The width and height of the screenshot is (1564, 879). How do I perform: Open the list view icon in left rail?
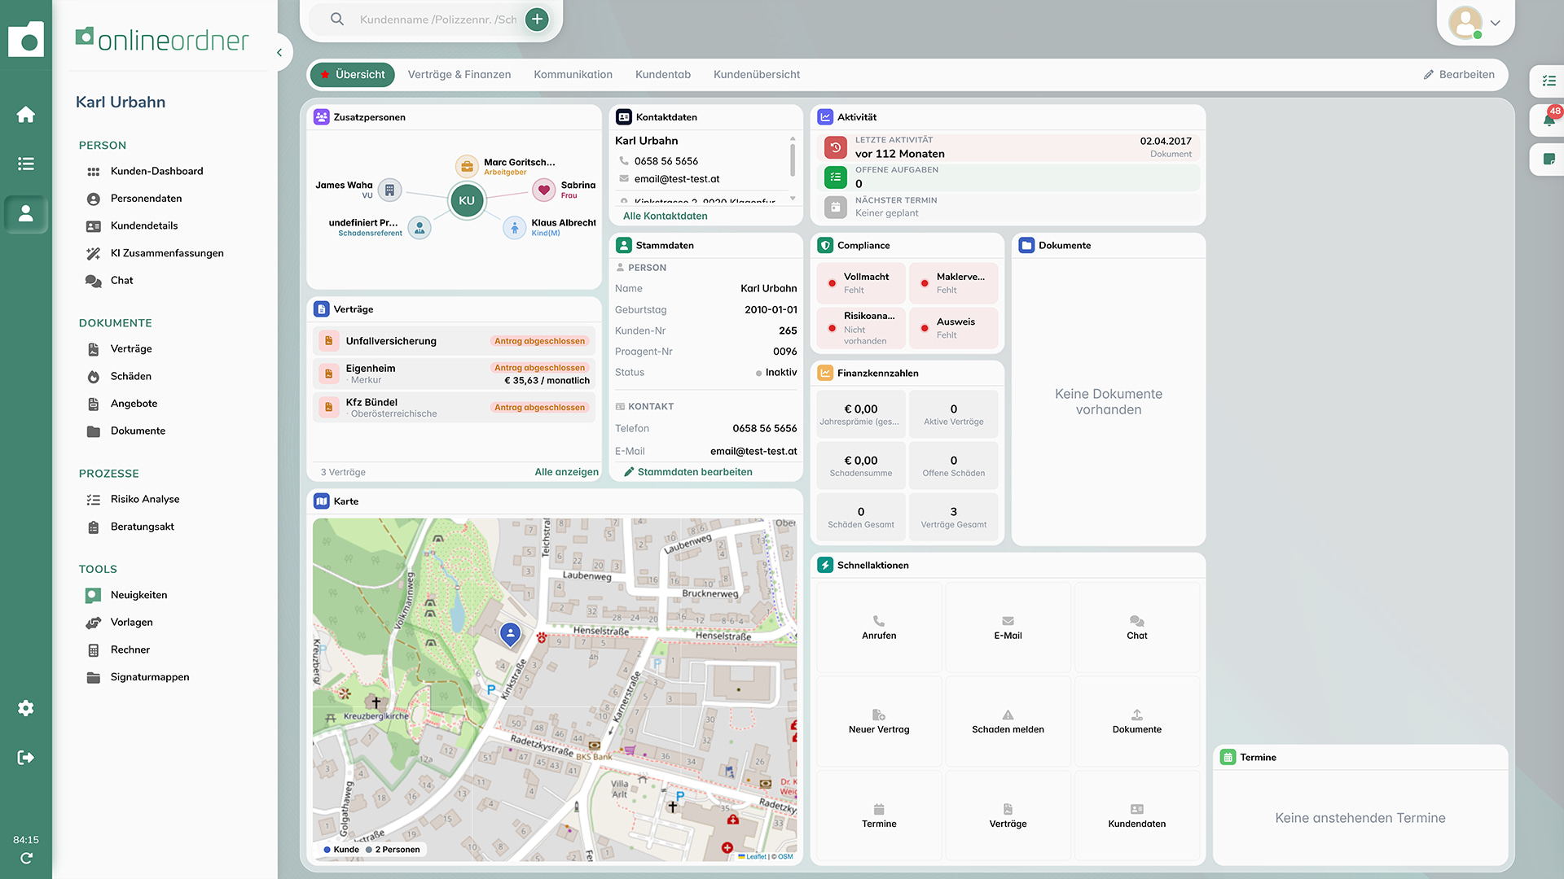[x=26, y=164]
